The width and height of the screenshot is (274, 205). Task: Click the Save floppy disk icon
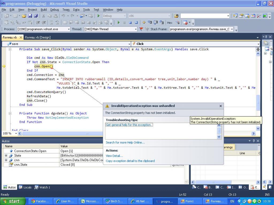tap(30, 16)
